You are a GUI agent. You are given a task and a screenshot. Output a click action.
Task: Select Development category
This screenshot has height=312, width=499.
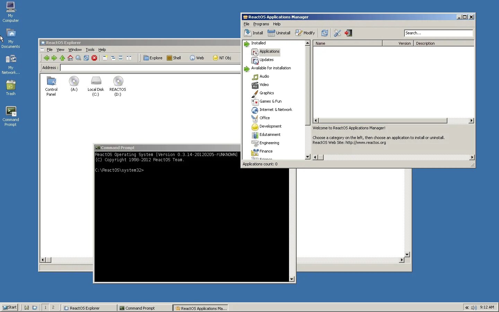(270, 126)
